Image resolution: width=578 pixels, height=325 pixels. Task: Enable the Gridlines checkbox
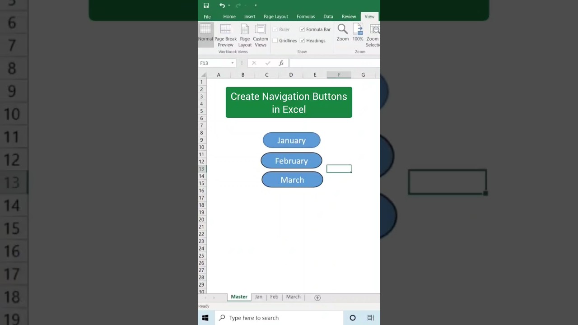275,41
